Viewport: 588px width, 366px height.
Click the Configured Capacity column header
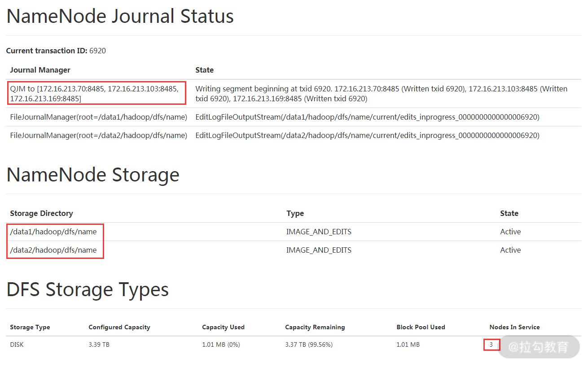119,327
